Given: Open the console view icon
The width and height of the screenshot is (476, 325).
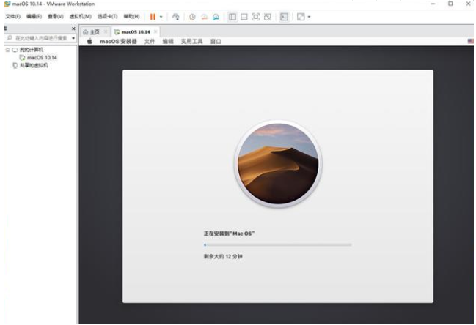Looking at the screenshot, I should point(284,16).
